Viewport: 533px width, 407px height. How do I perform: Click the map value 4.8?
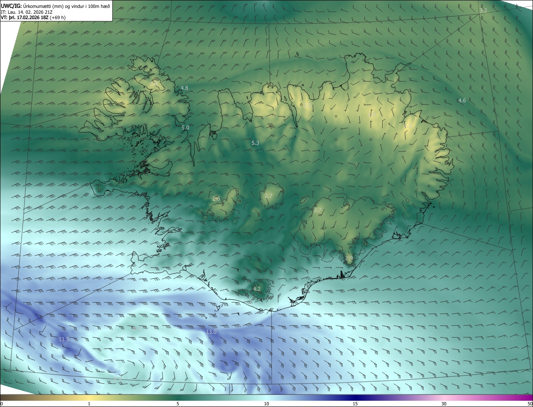pyautogui.click(x=184, y=88)
